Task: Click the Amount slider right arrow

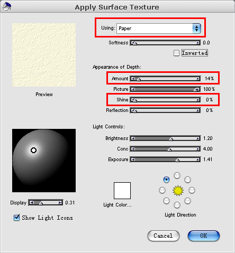Action: (198, 79)
